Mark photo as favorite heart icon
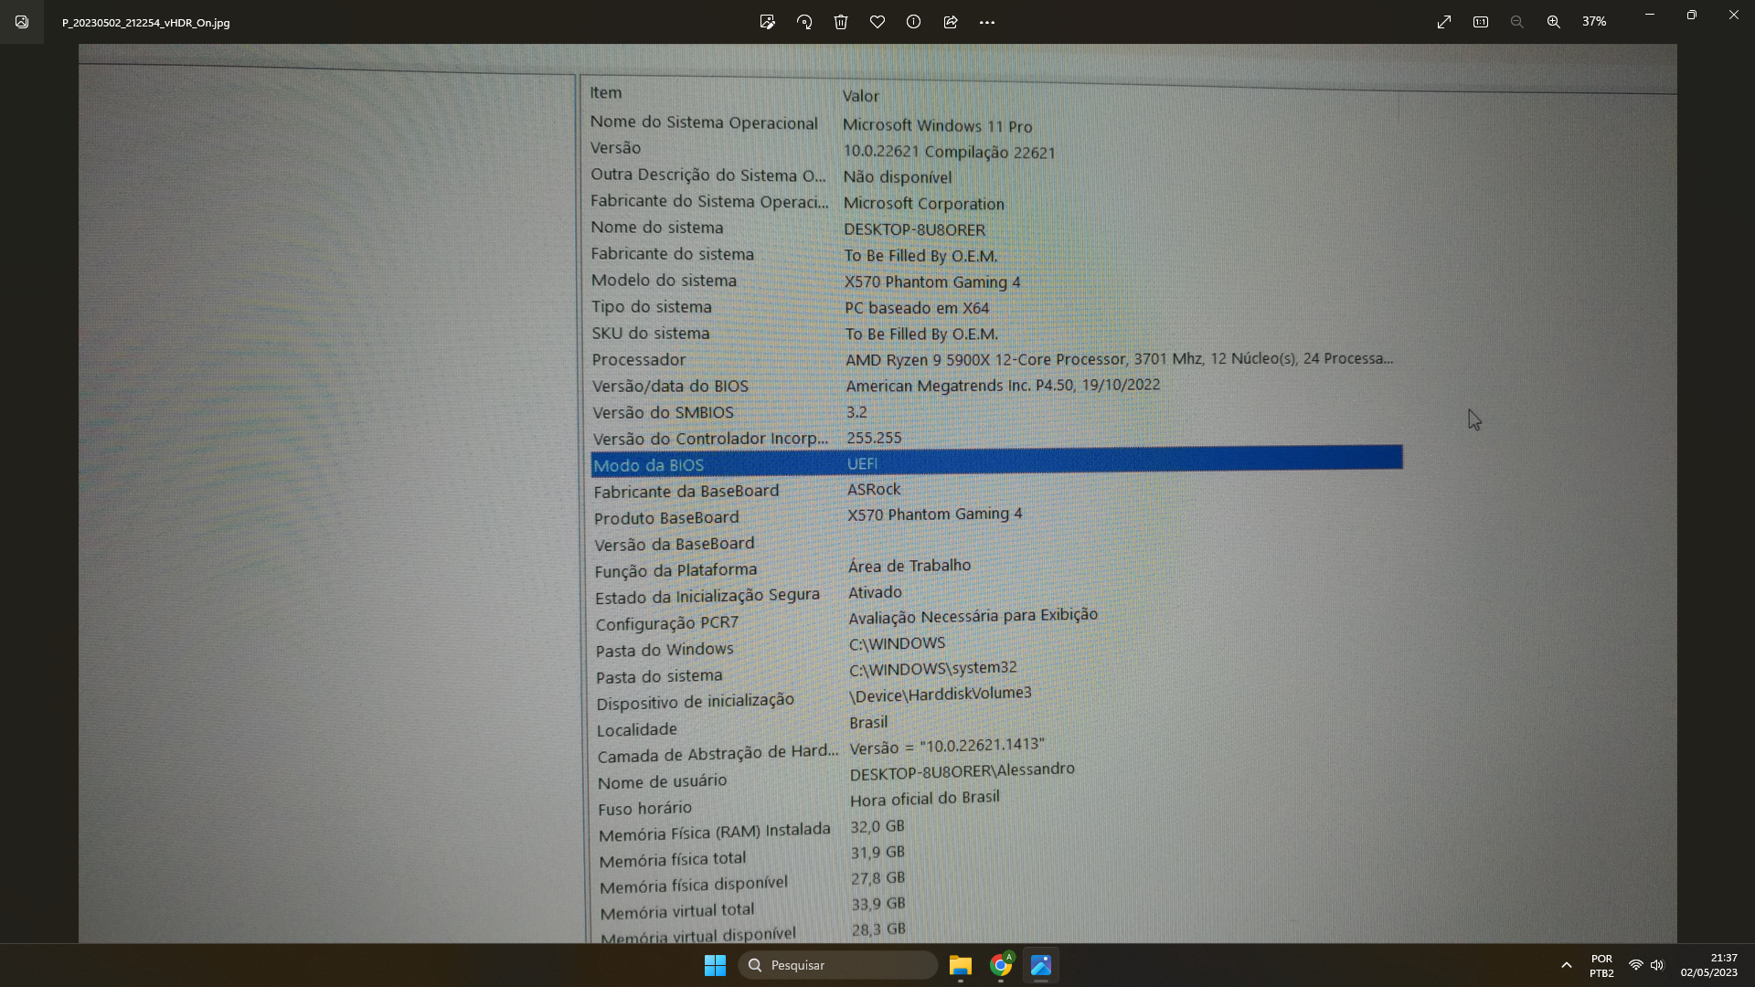The image size is (1755, 987). point(877,22)
